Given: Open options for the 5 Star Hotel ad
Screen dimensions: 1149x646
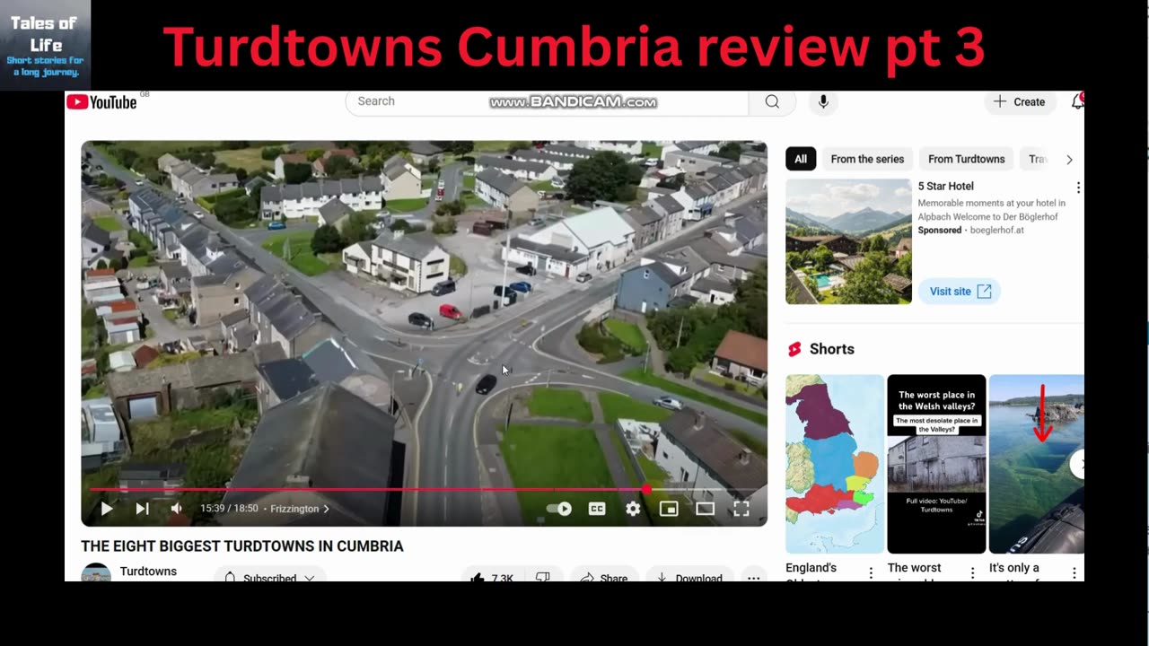Looking at the screenshot, I should (1078, 188).
